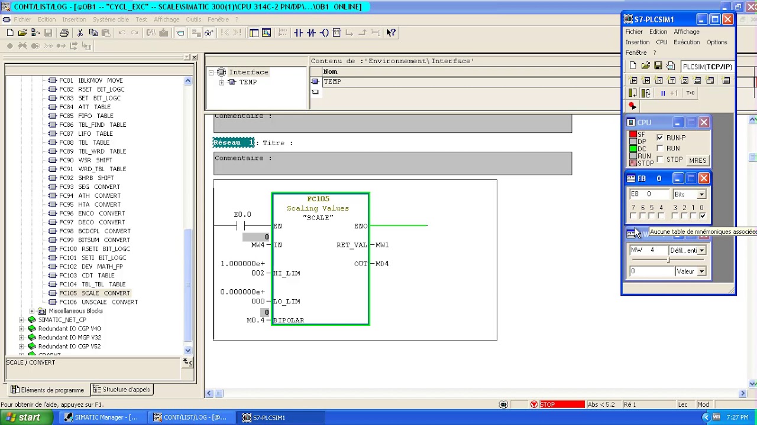Toggle bit 2 checkbox of EB 0

point(684,216)
